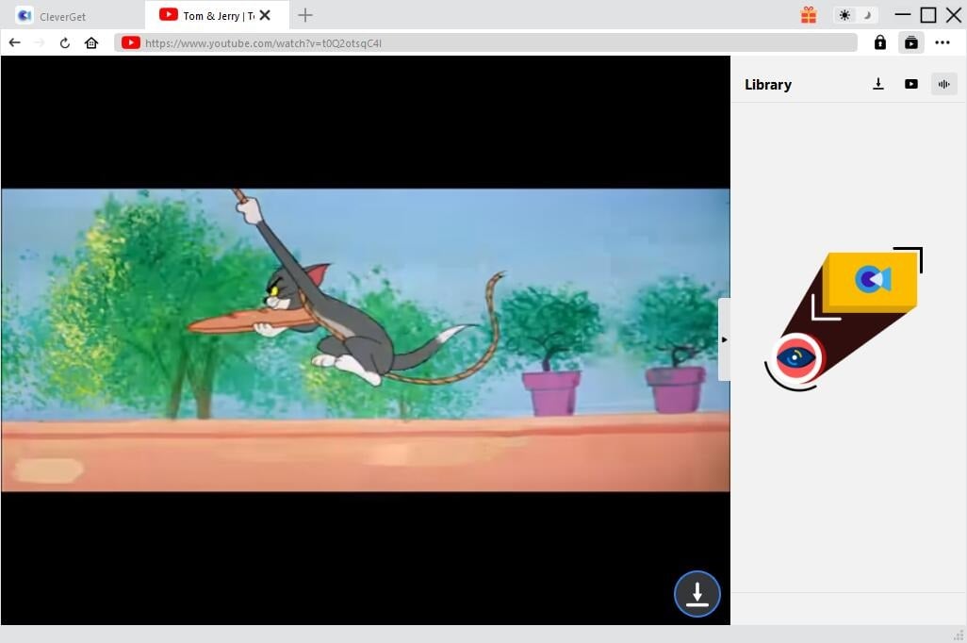This screenshot has height=643, width=967.
Task: Go to the home page
Action: (91, 42)
